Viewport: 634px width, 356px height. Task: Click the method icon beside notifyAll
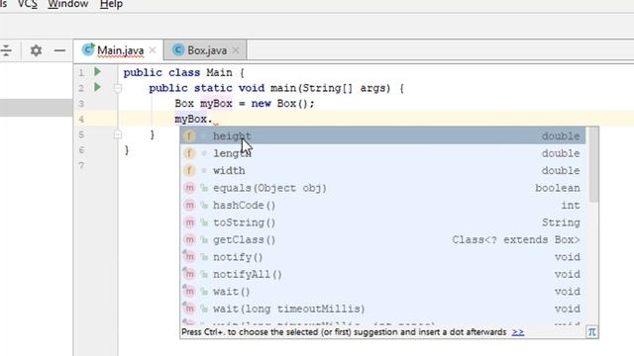189,275
